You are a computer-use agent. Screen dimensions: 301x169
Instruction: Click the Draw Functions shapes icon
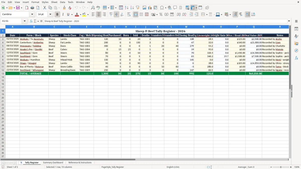(207, 8)
